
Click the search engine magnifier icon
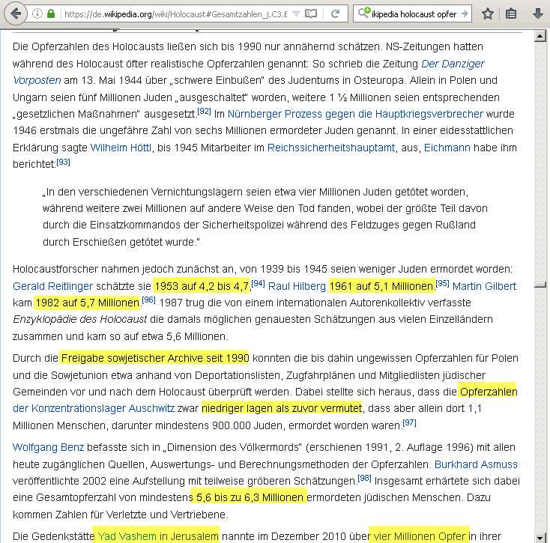(x=363, y=13)
